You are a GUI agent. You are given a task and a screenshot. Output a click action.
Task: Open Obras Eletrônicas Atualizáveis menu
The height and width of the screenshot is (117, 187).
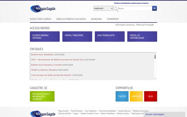click(71, 19)
